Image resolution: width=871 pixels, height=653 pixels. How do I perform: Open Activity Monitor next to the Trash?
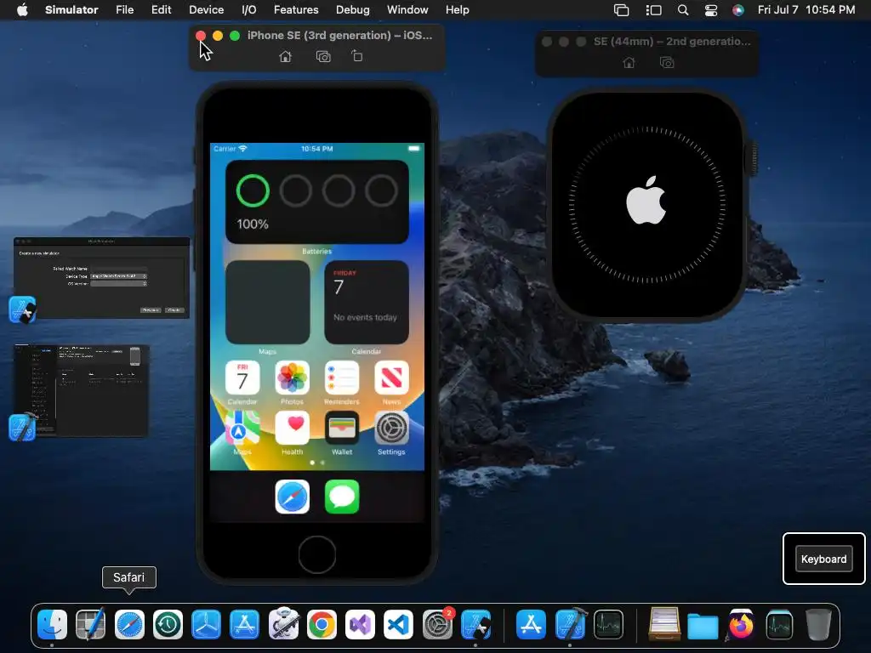click(x=779, y=625)
